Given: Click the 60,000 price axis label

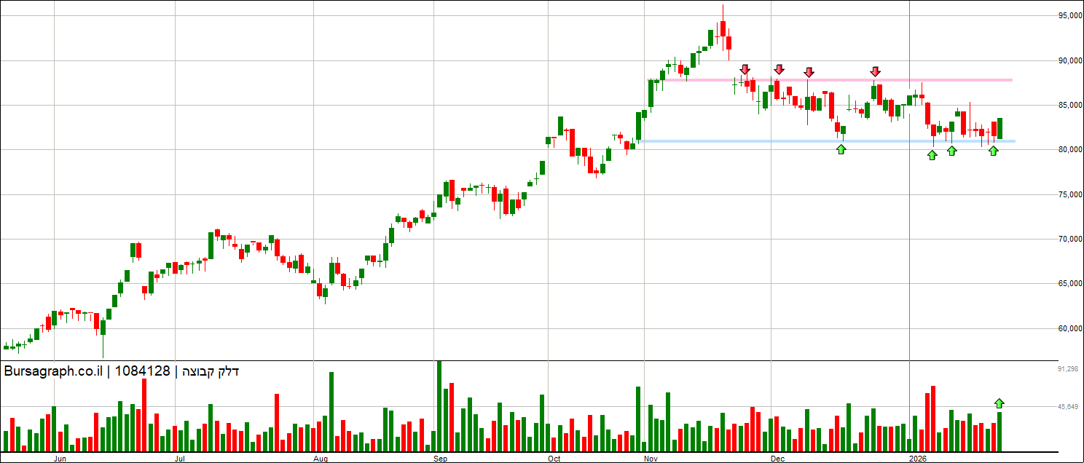Looking at the screenshot, I should click(1071, 328).
